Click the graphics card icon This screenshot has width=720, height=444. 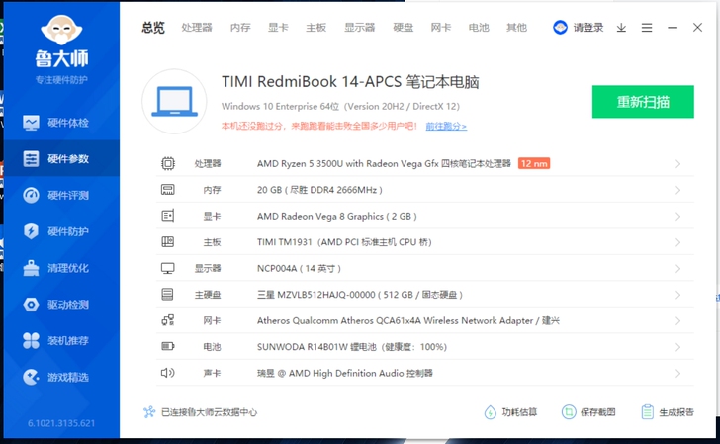point(168,216)
